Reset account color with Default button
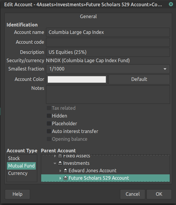The image size is (176, 205). [139, 79]
